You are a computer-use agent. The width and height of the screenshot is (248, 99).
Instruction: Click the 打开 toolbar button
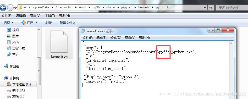tap(30, 23)
